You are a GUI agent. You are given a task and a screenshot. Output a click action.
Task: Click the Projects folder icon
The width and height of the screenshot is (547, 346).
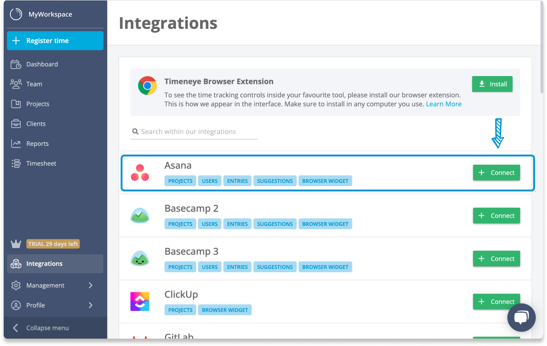tap(16, 104)
